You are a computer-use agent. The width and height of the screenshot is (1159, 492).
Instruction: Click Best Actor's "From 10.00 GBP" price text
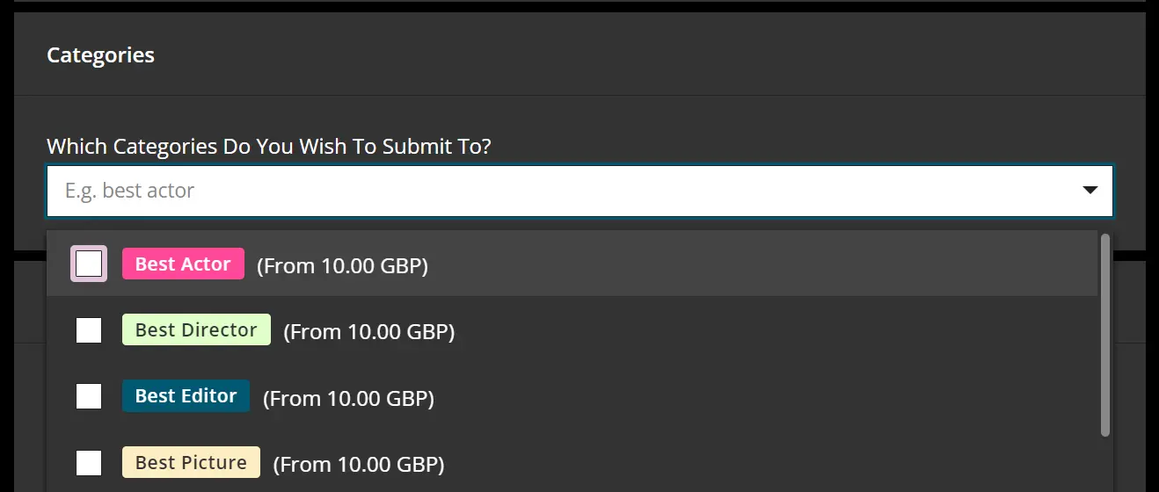(342, 265)
